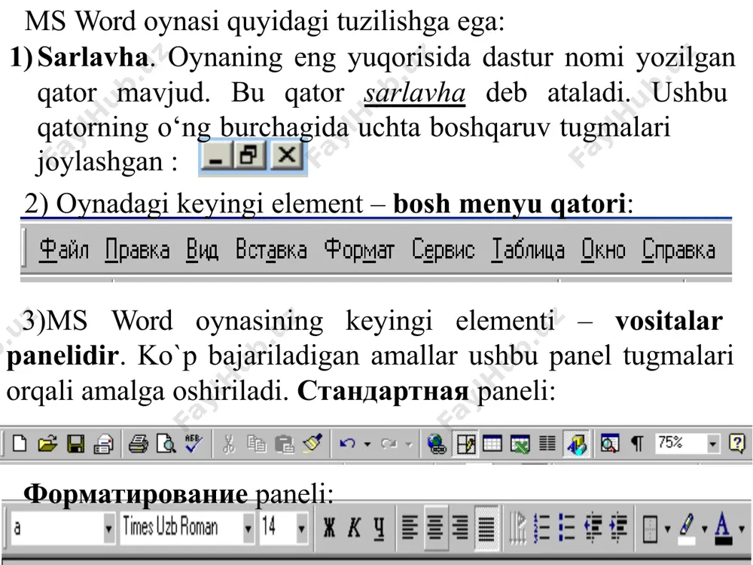
Task: Click the New blank document icon
Action: [20, 443]
